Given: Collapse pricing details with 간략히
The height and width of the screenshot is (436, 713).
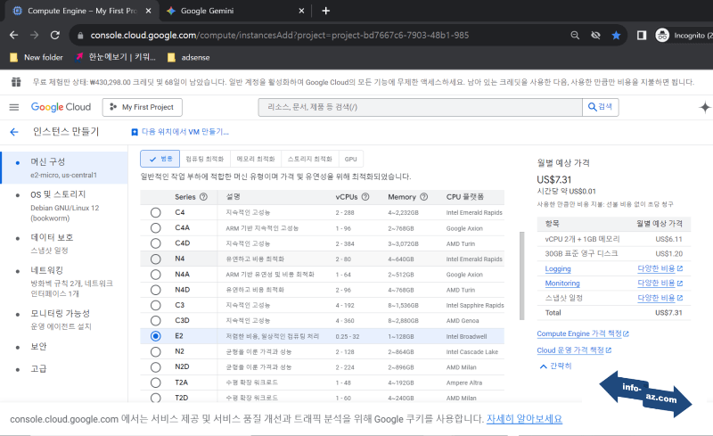Looking at the screenshot, I should click(x=554, y=366).
